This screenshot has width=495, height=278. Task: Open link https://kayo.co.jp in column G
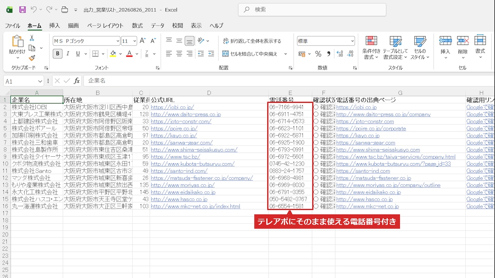(358, 136)
